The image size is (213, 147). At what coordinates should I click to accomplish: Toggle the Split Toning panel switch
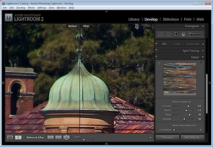click(156, 50)
